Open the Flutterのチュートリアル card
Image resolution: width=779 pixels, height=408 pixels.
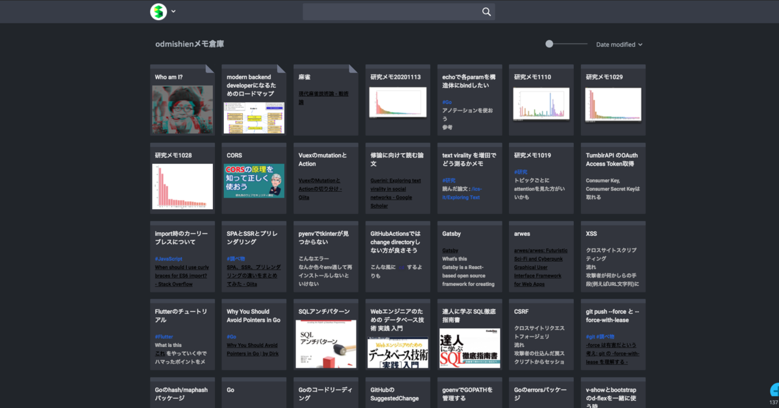tap(182, 335)
